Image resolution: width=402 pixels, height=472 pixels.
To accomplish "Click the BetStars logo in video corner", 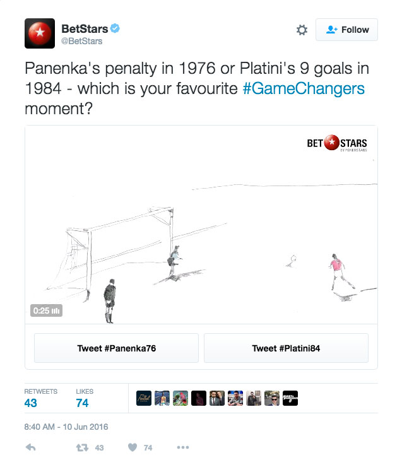I will coord(336,144).
